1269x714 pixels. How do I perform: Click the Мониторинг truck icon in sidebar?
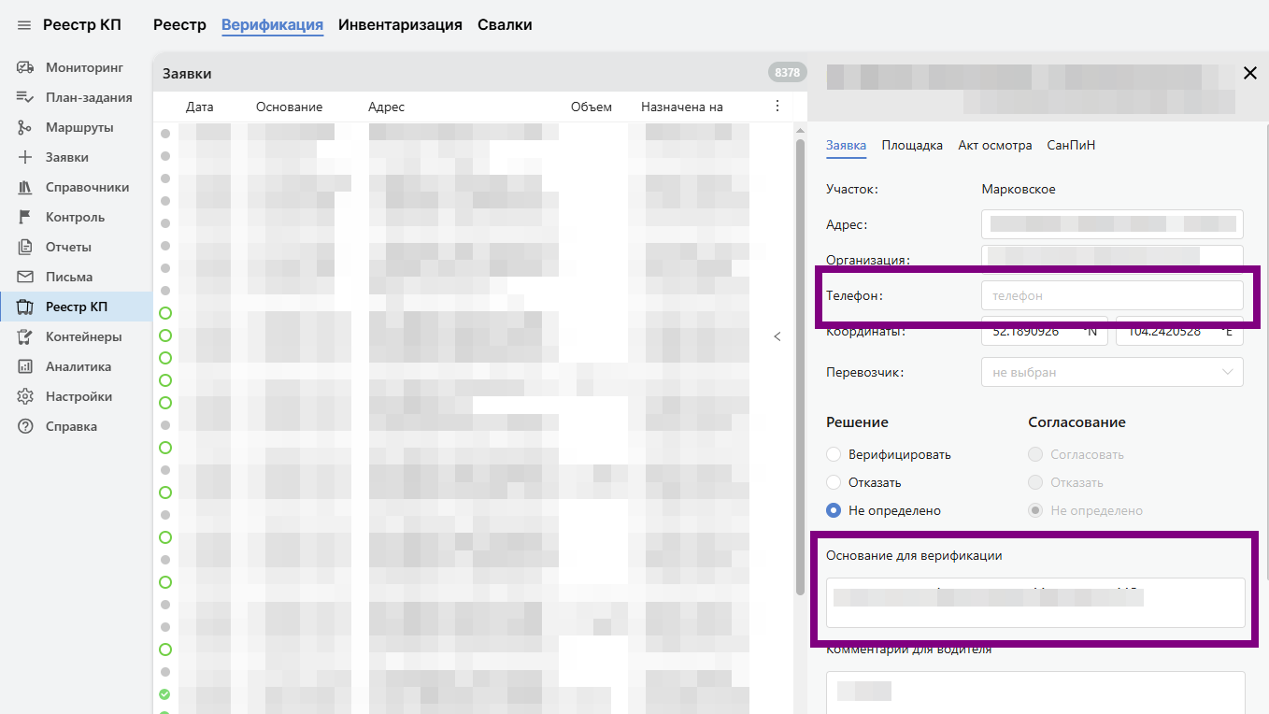[x=25, y=67]
